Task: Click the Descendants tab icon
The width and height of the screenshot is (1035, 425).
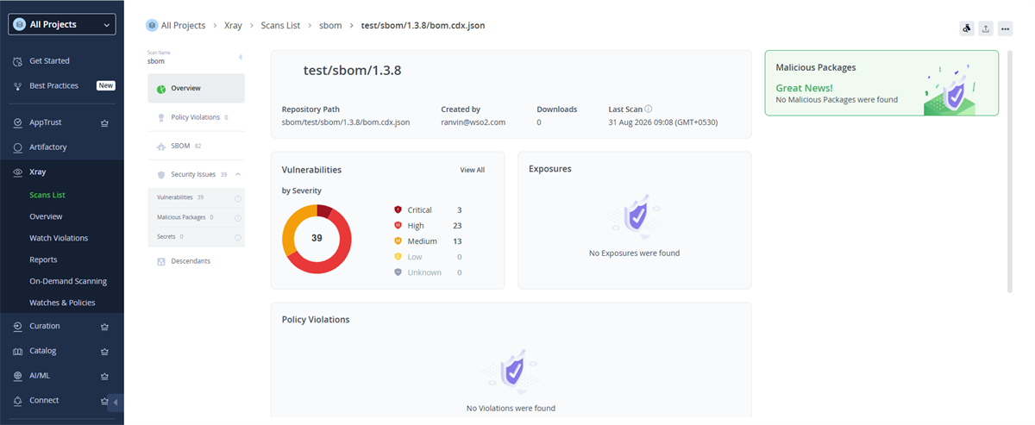Action: (x=161, y=261)
